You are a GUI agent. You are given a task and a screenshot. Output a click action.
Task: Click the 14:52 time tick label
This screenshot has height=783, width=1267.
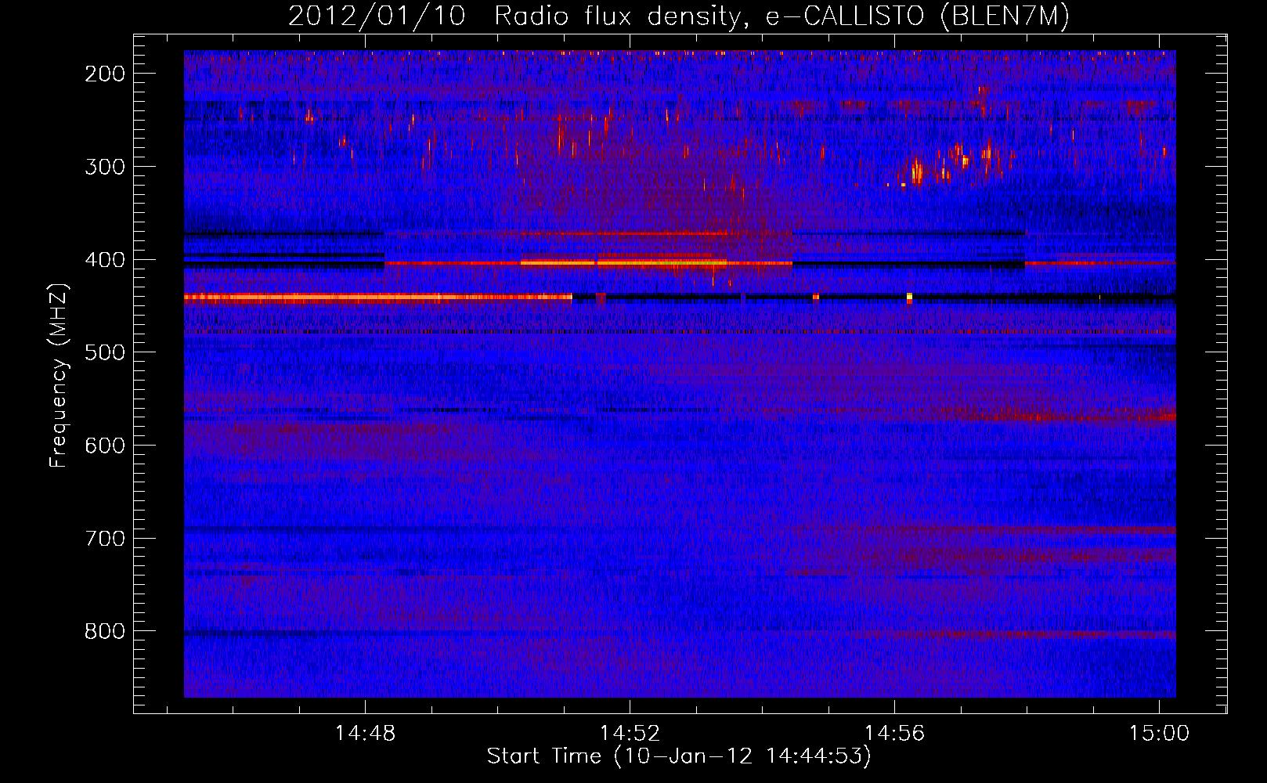click(x=630, y=734)
